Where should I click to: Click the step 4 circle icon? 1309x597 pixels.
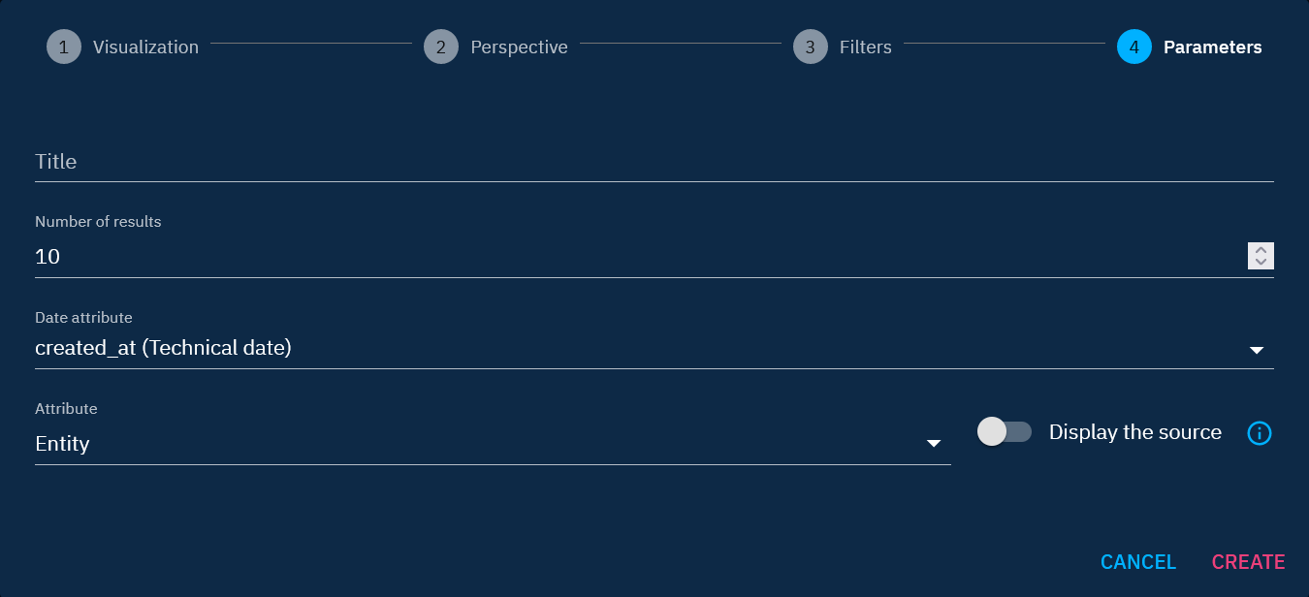[x=1134, y=47]
